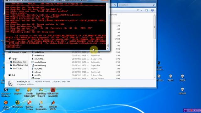Open the view options dropdown arrow
Screen dimensions: 201x113
point(142,10)
